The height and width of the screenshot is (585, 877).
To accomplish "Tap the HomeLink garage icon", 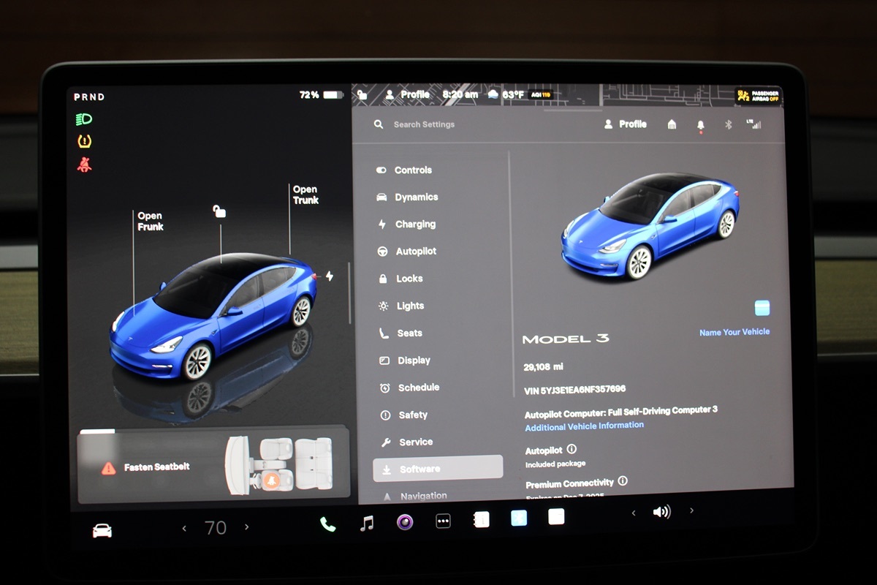I will click(x=672, y=125).
